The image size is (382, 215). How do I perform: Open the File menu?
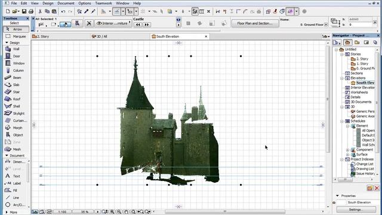(x=14, y=4)
